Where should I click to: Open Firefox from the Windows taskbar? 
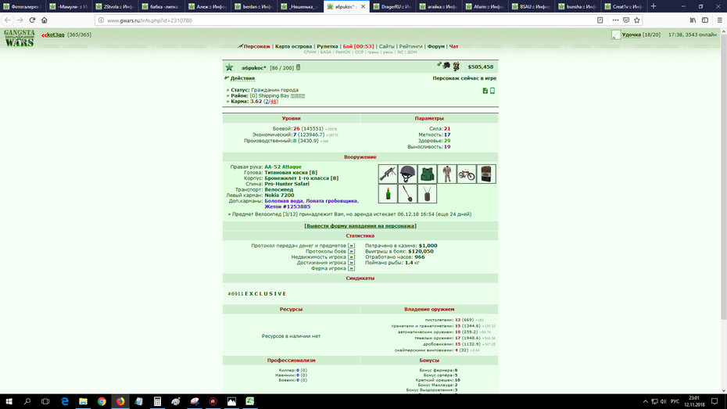[120, 402]
